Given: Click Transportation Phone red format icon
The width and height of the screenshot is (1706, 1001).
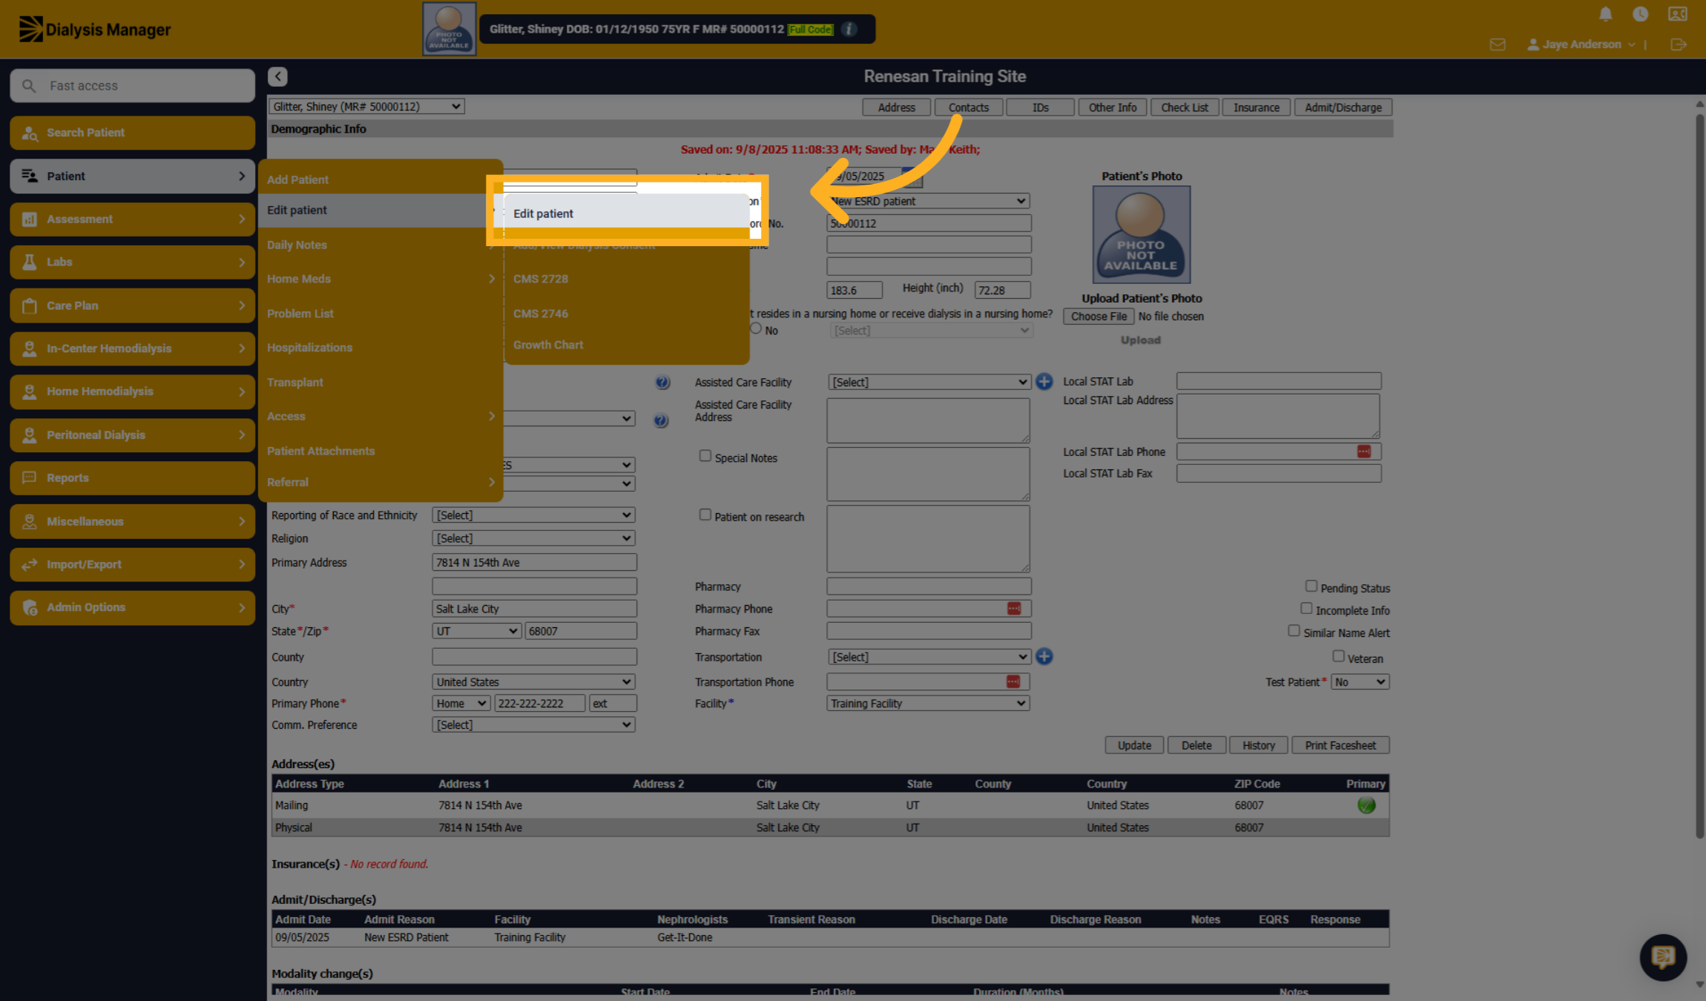Looking at the screenshot, I should point(1013,681).
